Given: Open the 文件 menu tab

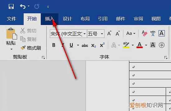Looking at the screenshot, I should point(12,19).
